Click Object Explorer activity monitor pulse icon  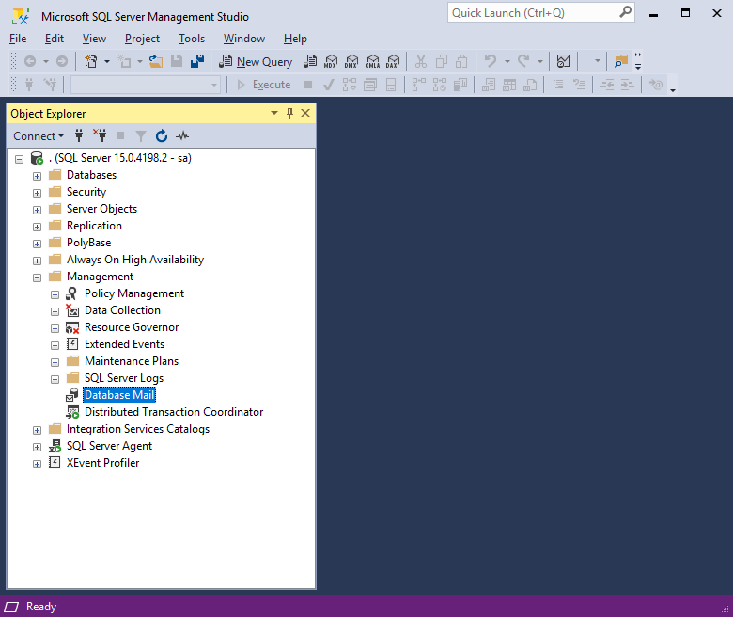[x=182, y=136]
